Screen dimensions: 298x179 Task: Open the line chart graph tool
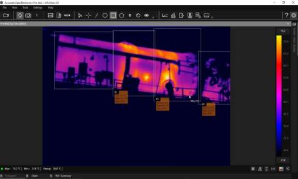pyautogui.click(x=165, y=16)
